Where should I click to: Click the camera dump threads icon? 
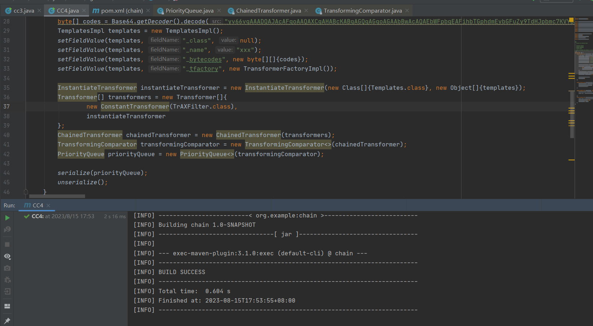7,268
